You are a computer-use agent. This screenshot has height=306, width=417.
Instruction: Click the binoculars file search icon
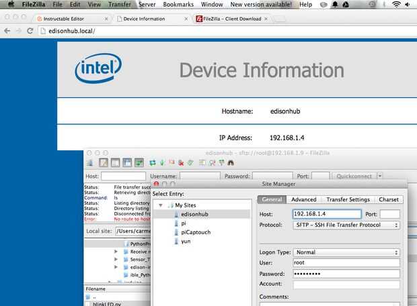coord(231,162)
